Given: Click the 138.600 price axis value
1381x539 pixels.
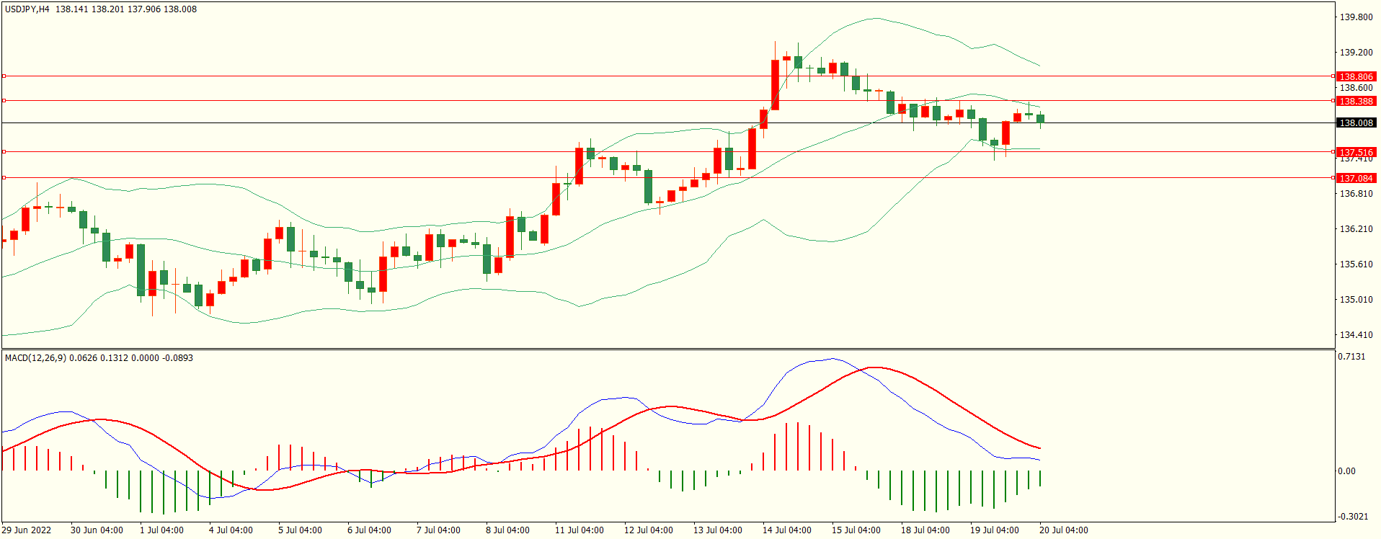Looking at the screenshot, I should [1356, 88].
